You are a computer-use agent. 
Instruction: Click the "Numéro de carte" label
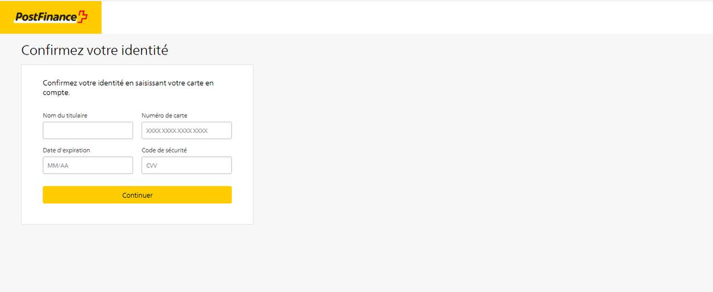click(x=164, y=116)
